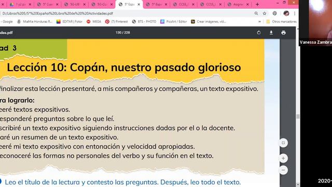The image size is (332, 187).
Task: Click the browser vertical scrollbar thumb
Action: pos(298,116)
